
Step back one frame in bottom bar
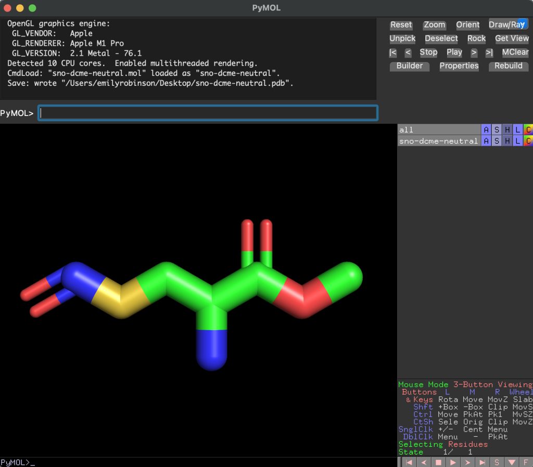(x=424, y=462)
